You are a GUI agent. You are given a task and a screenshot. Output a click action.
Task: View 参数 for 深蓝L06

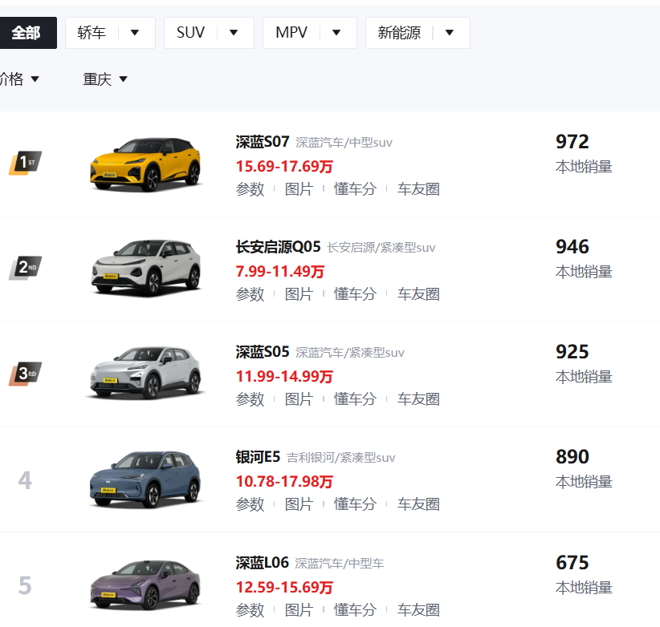[250, 610]
